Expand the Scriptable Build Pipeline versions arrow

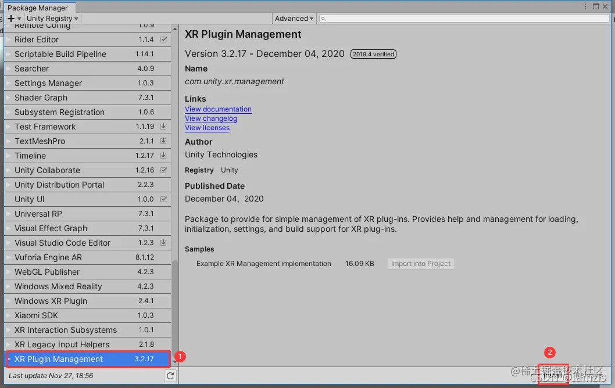point(8,53)
